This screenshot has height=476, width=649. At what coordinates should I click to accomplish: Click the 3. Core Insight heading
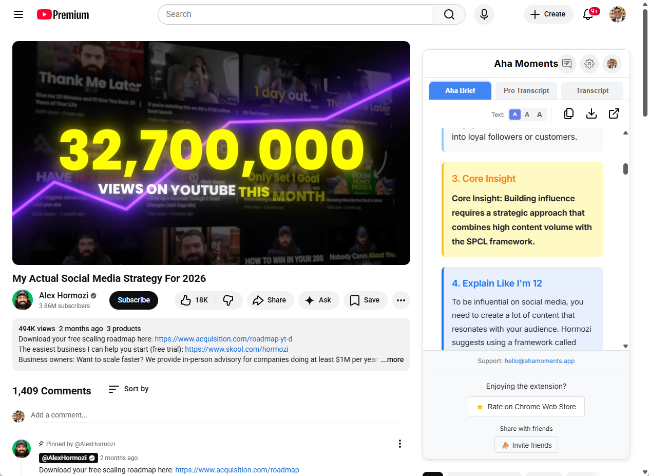(484, 179)
